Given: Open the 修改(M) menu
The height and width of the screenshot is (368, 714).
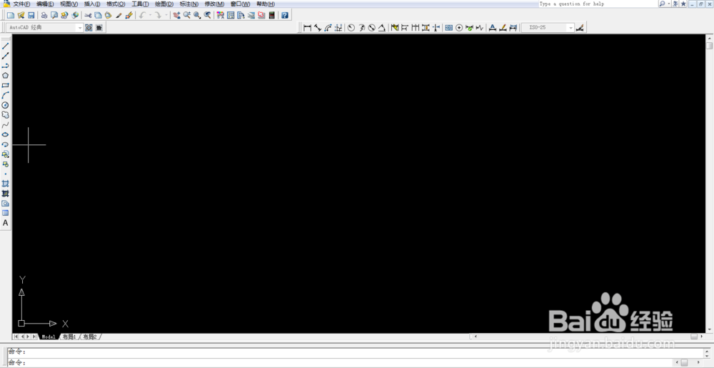Looking at the screenshot, I should click(214, 4).
